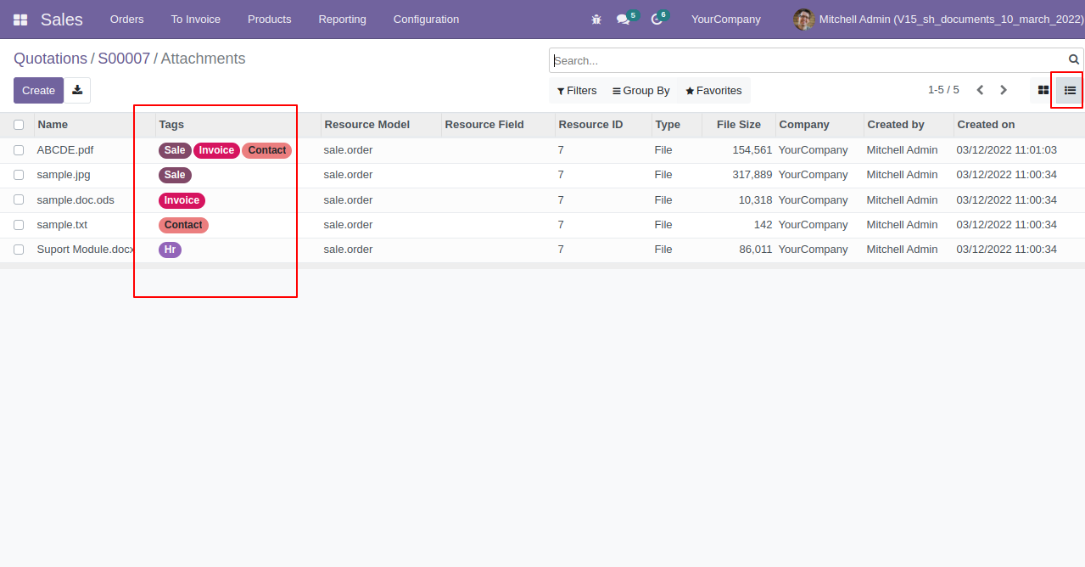This screenshot has height=567, width=1085.
Task: Sort by Resource ID column header
Action: (590, 125)
